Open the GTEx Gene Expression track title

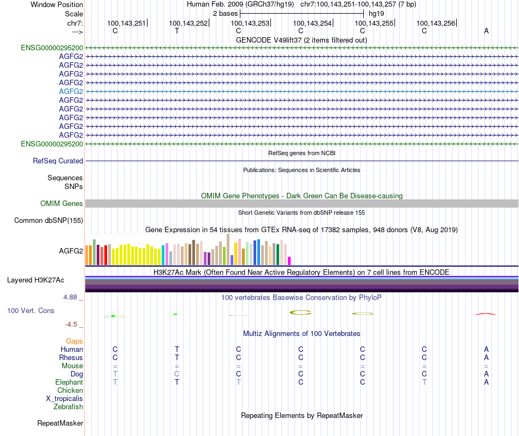(302, 230)
